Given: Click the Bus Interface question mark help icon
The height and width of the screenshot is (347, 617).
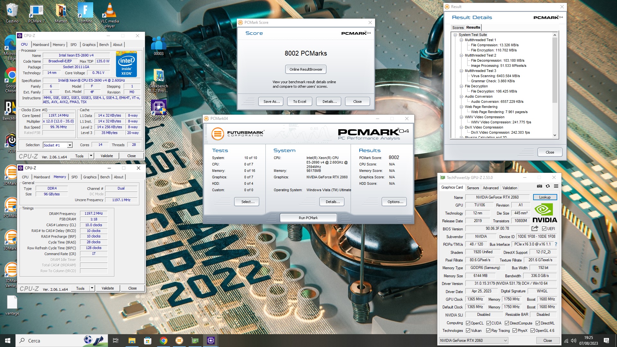Looking at the screenshot, I should 556,244.
